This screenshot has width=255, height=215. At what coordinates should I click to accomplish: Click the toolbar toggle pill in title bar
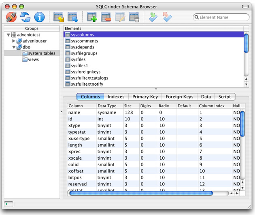(x=245, y=6)
